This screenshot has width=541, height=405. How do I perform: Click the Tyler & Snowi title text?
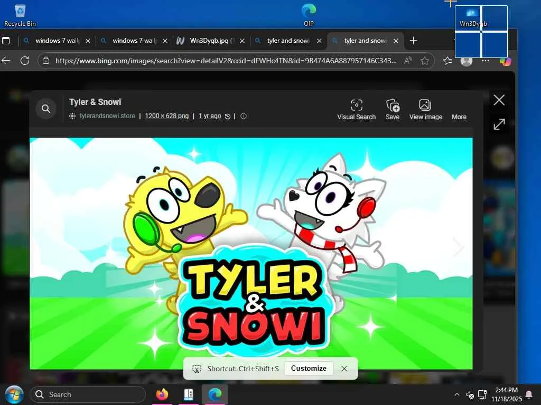[95, 102]
